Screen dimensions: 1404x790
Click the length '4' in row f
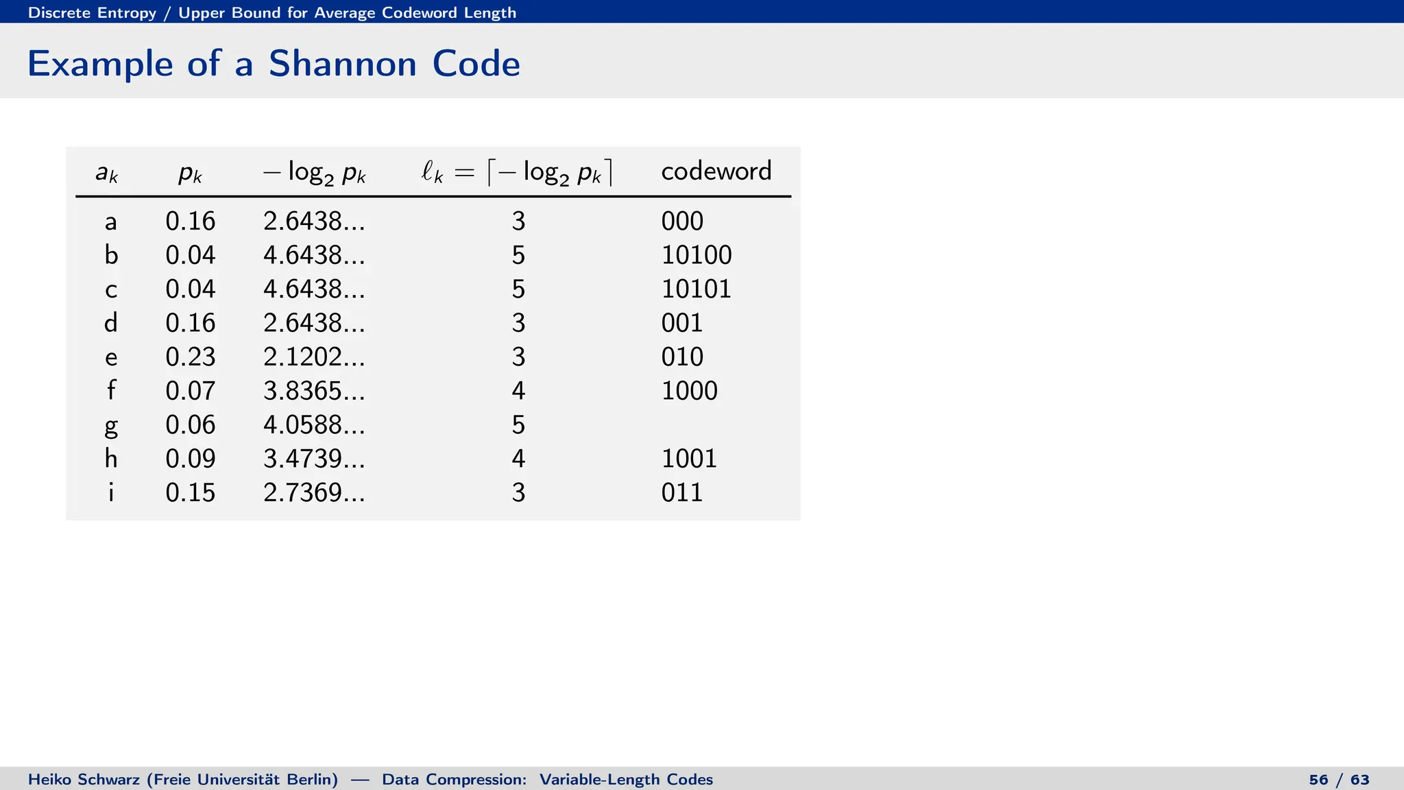tap(518, 391)
